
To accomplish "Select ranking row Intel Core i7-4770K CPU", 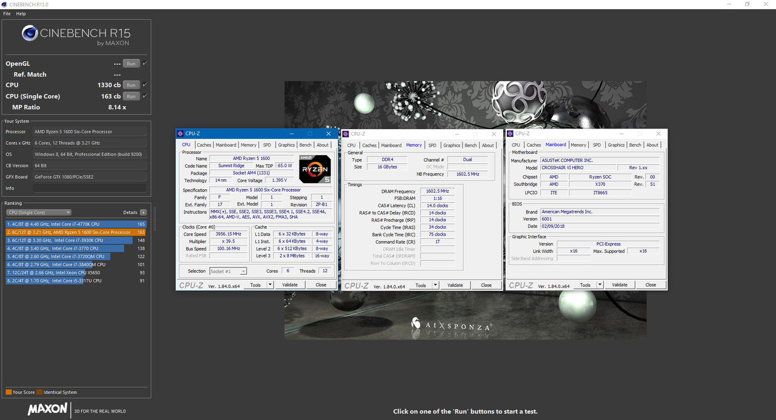I will (76, 224).
